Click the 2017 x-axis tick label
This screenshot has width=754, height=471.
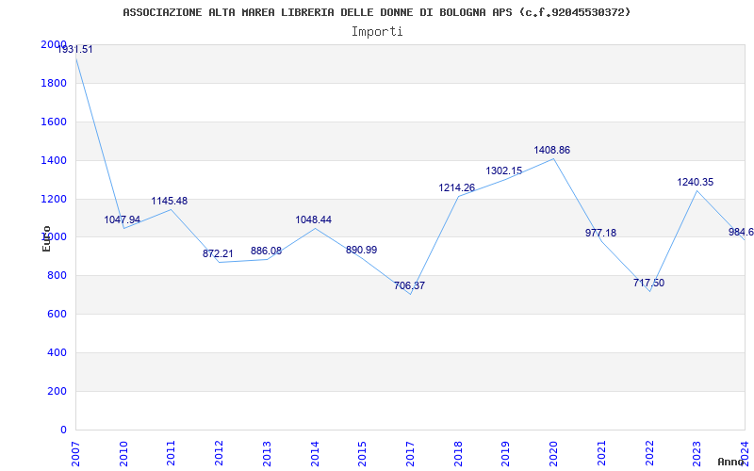coord(410,451)
